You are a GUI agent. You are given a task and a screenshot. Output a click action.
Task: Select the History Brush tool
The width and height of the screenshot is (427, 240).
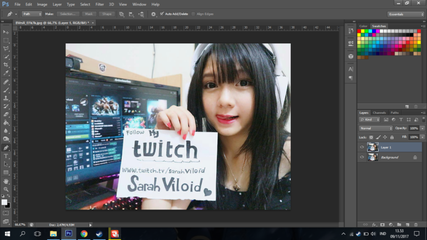tap(6, 107)
